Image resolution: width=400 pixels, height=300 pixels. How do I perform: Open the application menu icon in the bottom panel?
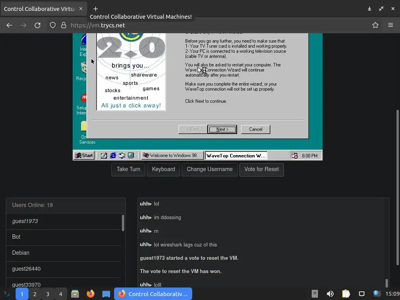pos(7,294)
